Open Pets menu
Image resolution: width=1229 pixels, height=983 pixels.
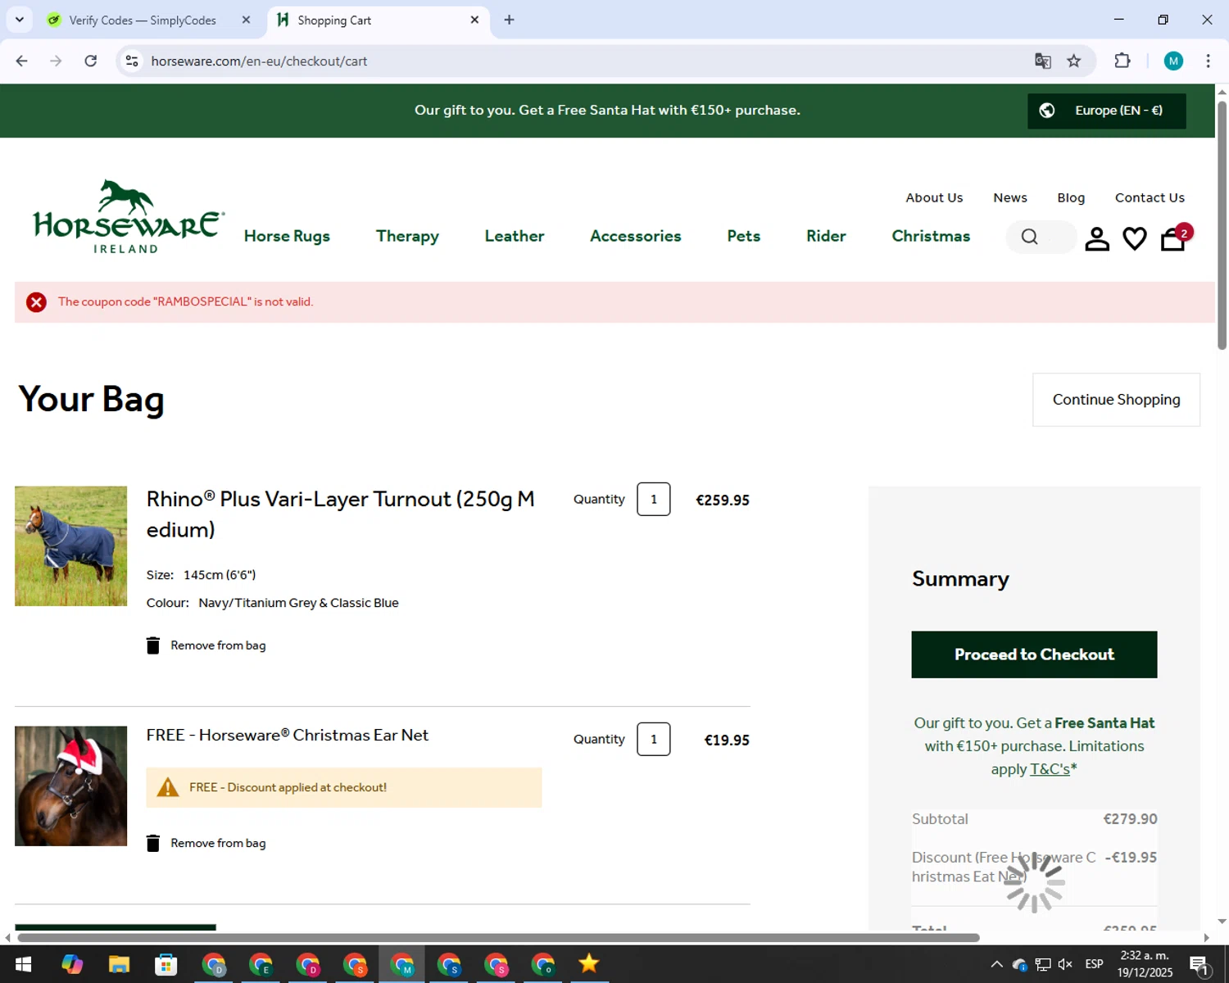point(744,236)
